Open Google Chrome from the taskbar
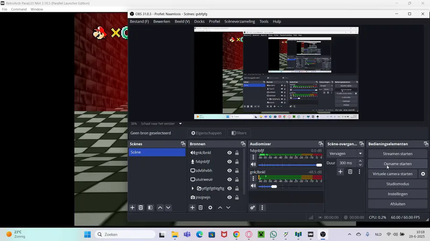Screen dimensions: 430x241 coord(236,234)
